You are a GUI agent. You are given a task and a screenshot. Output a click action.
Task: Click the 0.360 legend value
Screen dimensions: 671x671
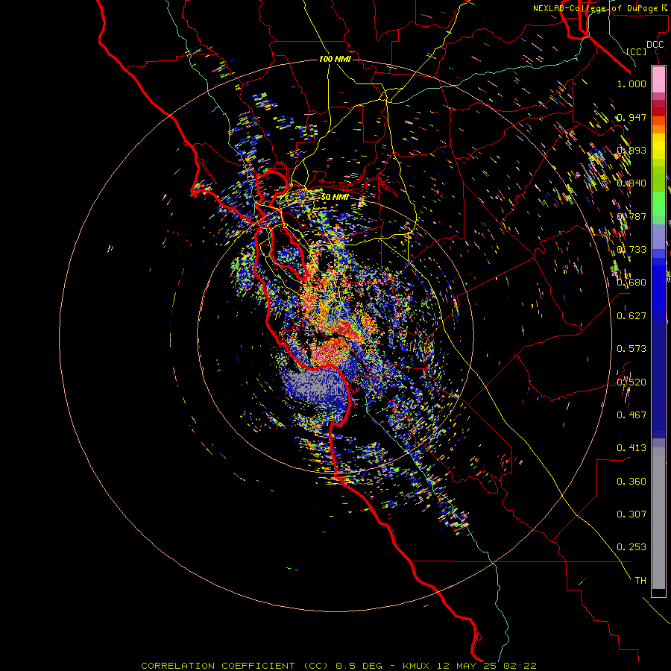point(631,482)
